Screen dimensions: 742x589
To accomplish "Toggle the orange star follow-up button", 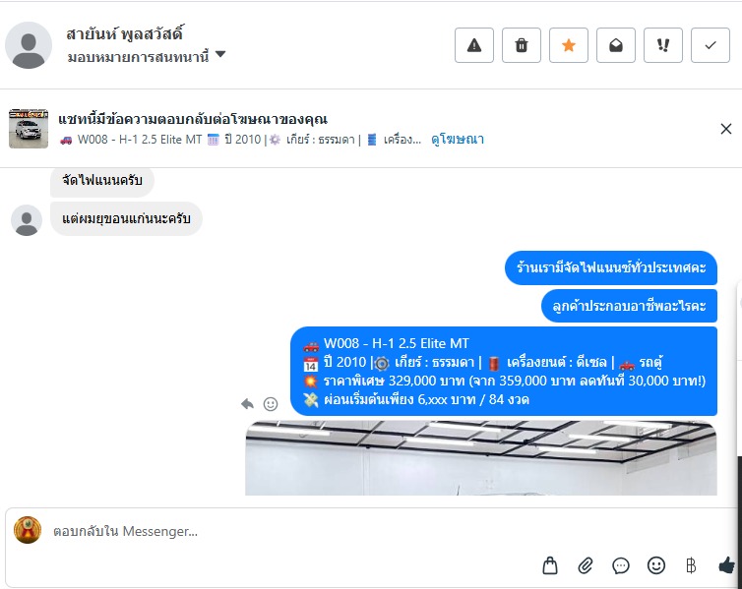I will pos(569,45).
